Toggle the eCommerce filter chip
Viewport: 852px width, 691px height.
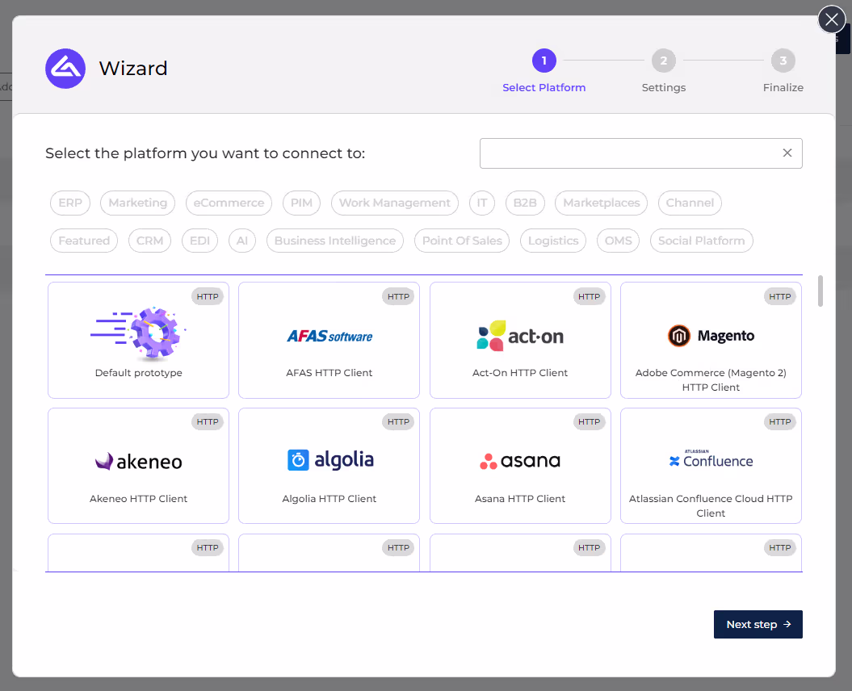(x=229, y=203)
